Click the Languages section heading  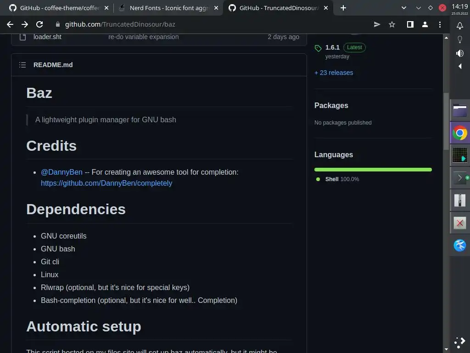[334, 154]
